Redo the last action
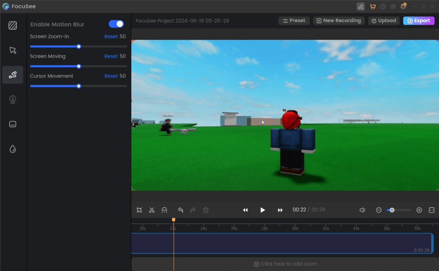Screen dimensions: 439x271 (193, 210)
